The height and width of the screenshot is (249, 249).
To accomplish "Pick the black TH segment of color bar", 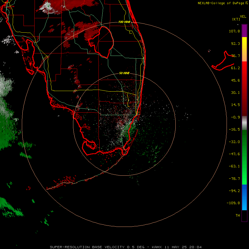I will click(x=244, y=216).
